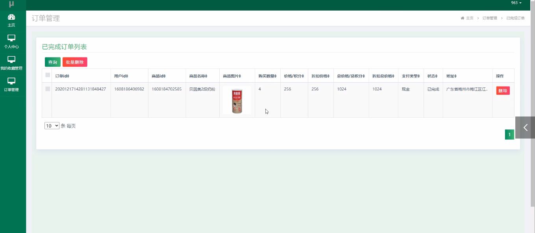
Task: Click the 已完成 status cell
Action: 433,89
